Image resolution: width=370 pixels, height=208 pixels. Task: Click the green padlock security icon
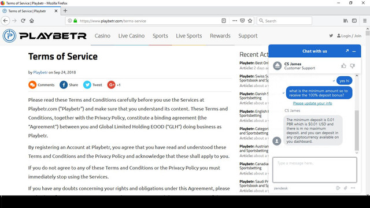click(x=75, y=21)
